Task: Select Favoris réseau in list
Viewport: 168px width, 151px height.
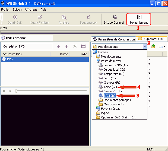Action: pos(110,109)
